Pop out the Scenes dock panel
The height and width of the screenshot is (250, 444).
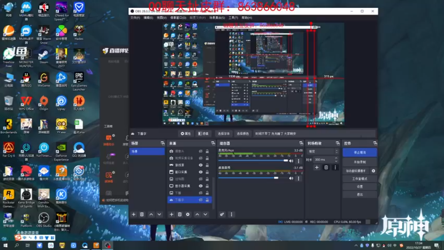163,143
